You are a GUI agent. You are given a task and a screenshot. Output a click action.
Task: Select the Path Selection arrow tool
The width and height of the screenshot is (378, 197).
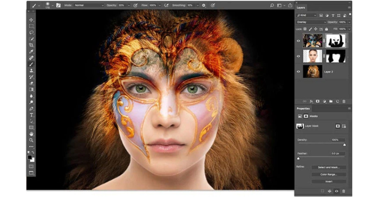pyautogui.click(x=31, y=121)
